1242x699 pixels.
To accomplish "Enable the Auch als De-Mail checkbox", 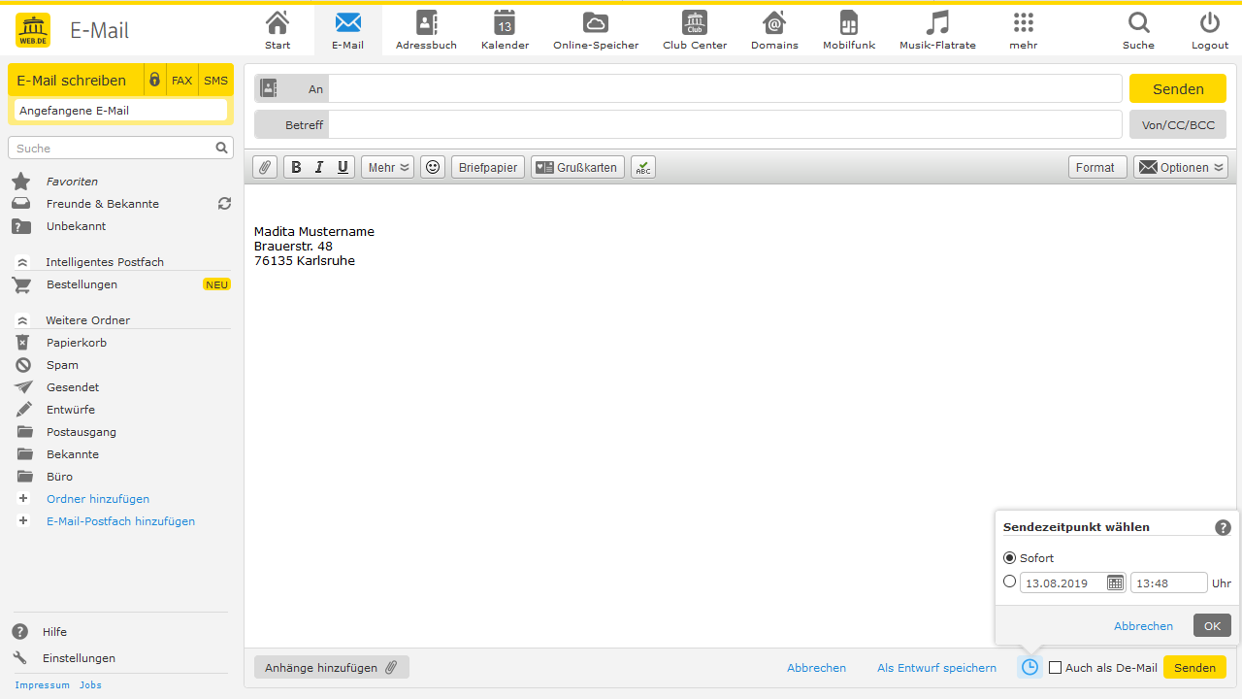I will point(1055,667).
